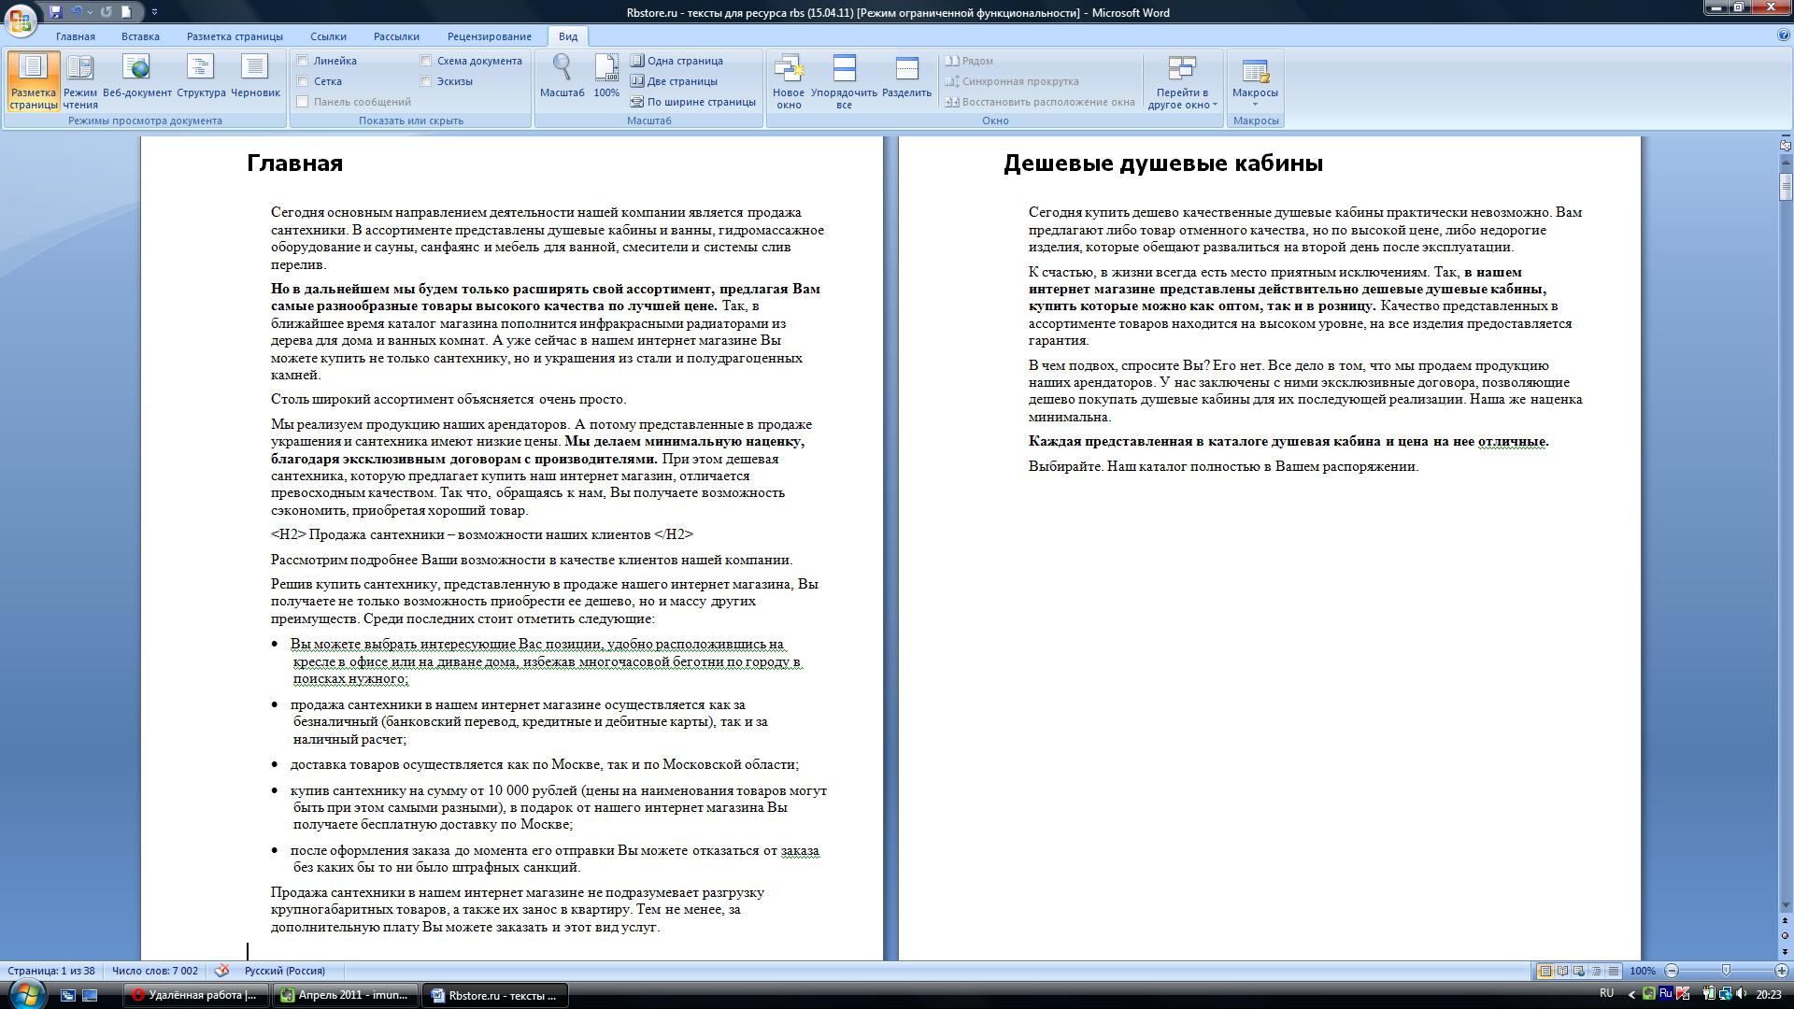Expand the Macros (Макросы) dropdown
This screenshot has width=1794, height=1009.
[1255, 104]
